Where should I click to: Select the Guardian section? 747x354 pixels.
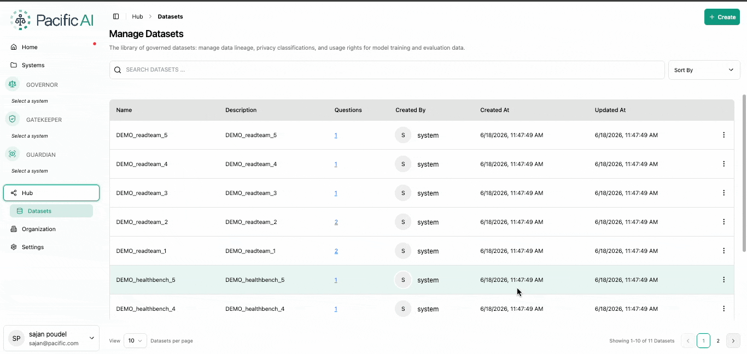[40, 155]
